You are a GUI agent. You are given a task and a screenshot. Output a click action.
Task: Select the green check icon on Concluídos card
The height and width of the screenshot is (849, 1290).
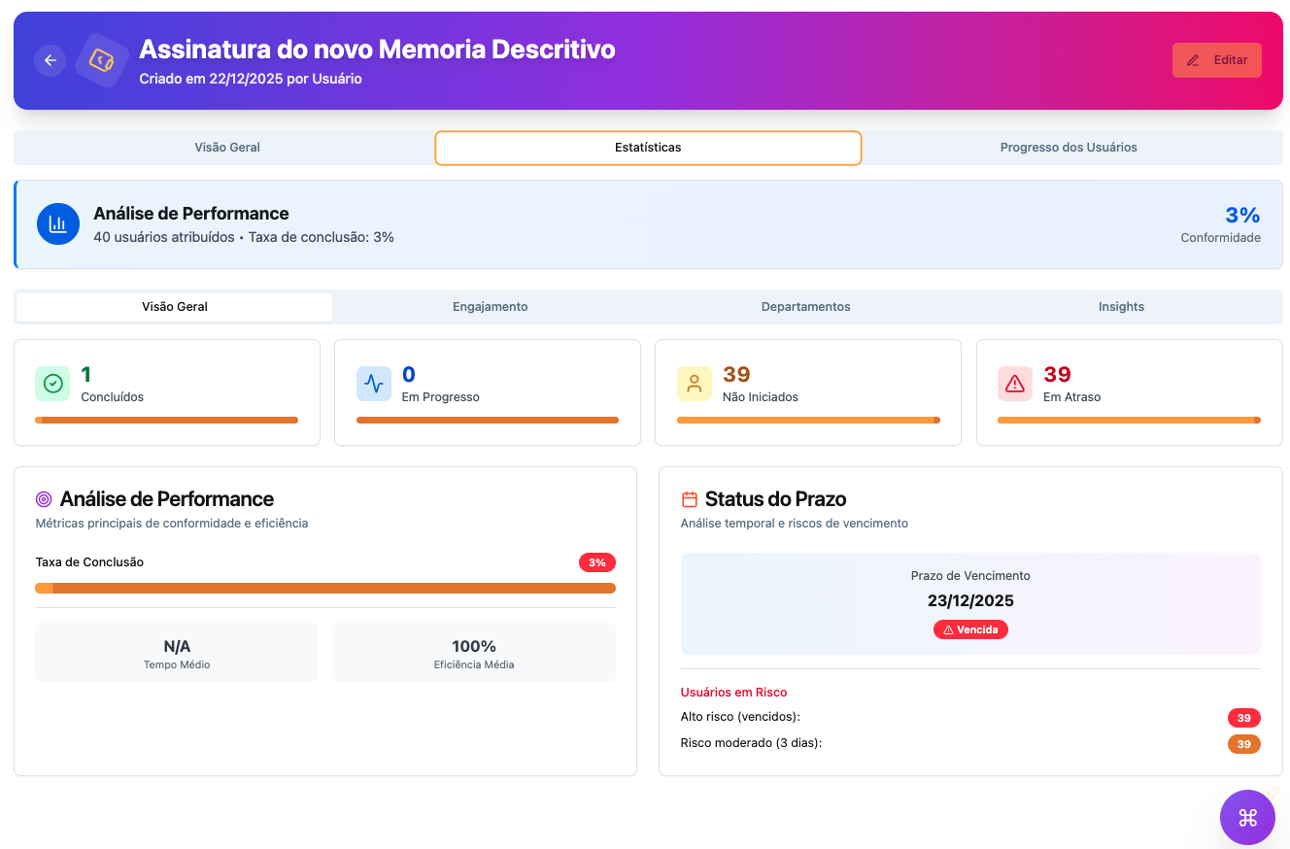pyautogui.click(x=52, y=384)
